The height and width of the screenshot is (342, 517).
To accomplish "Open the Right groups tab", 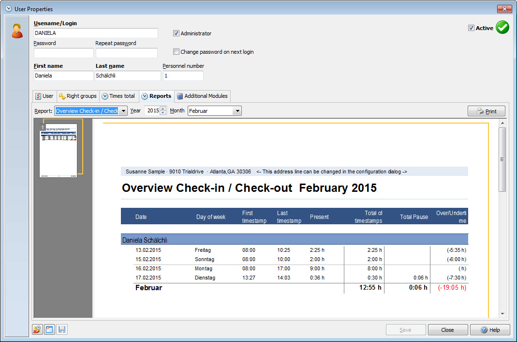I will click(78, 96).
